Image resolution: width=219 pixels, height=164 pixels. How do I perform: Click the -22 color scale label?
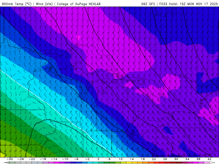[x=32, y=159]
